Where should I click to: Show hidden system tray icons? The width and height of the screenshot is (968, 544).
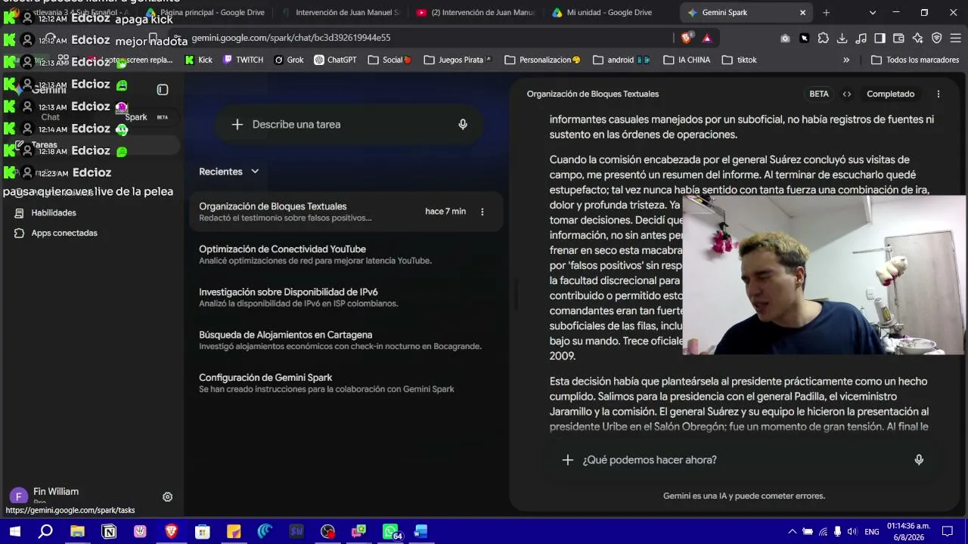coord(792,532)
